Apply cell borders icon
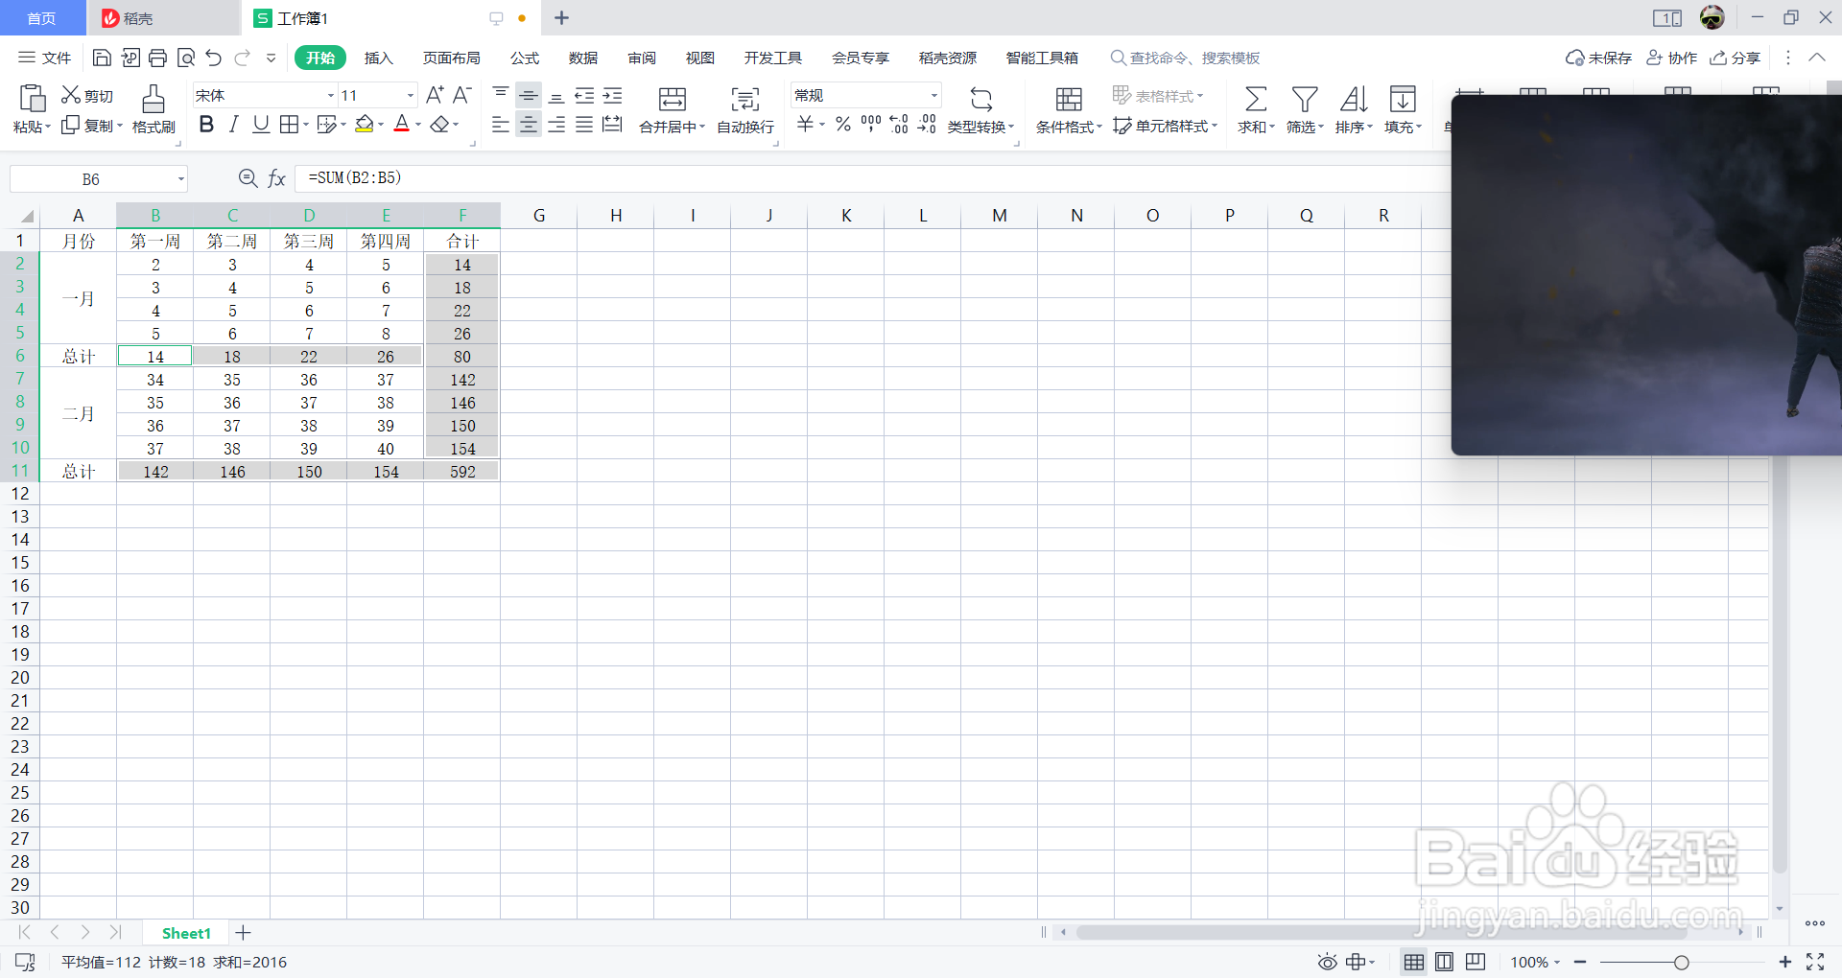 coord(289,125)
